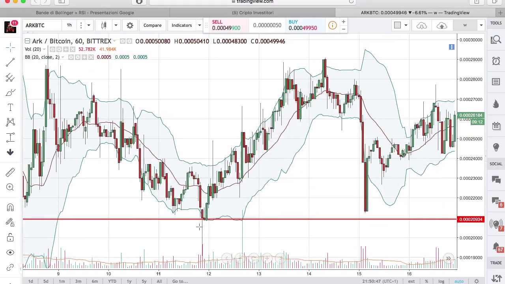Click the orange order info icon
Image resolution: width=505 pixels, height=284 pixels.
332,26
